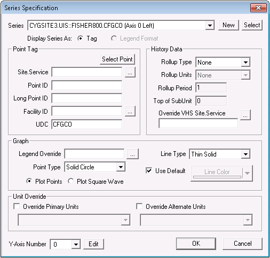Click the Point ID input field
This screenshot has height=258, width=270.
pos(87,85)
